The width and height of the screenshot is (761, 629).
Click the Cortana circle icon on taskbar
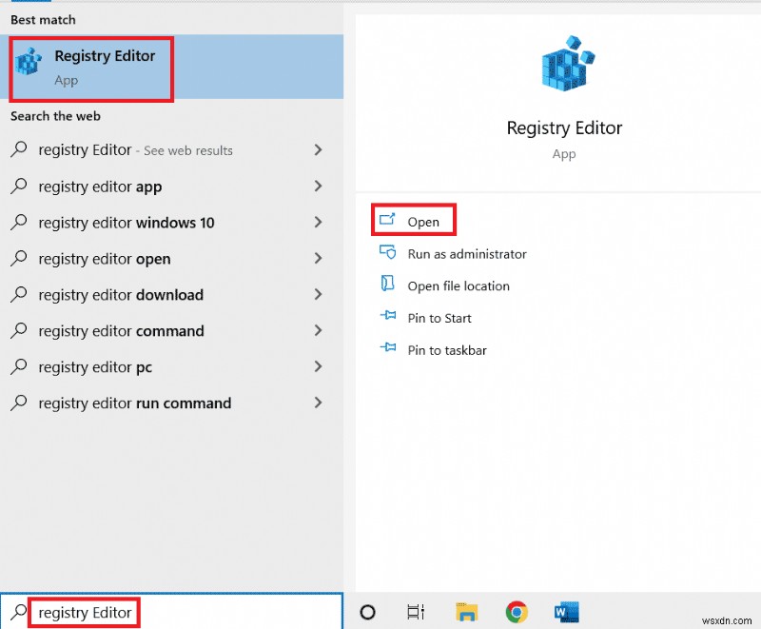pyautogui.click(x=367, y=612)
